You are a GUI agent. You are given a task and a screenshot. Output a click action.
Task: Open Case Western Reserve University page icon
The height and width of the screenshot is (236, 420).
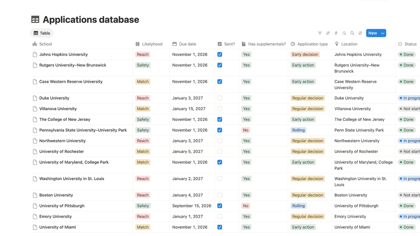coord(35,82)
